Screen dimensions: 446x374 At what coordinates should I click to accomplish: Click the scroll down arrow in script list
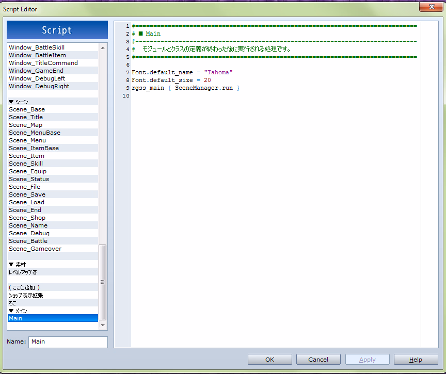[102, 326]
